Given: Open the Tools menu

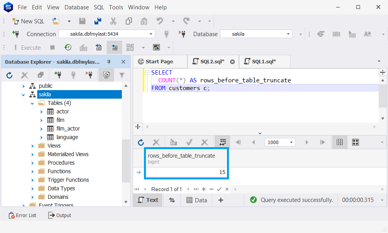Looking at the screenshot, I should coord(116,7).
